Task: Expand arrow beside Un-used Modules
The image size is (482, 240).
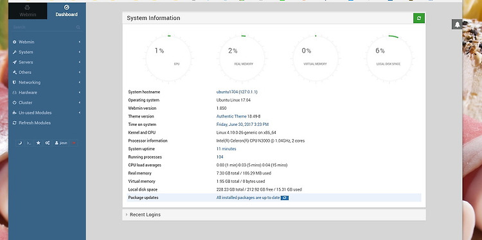Action: [x=79, y=113]
